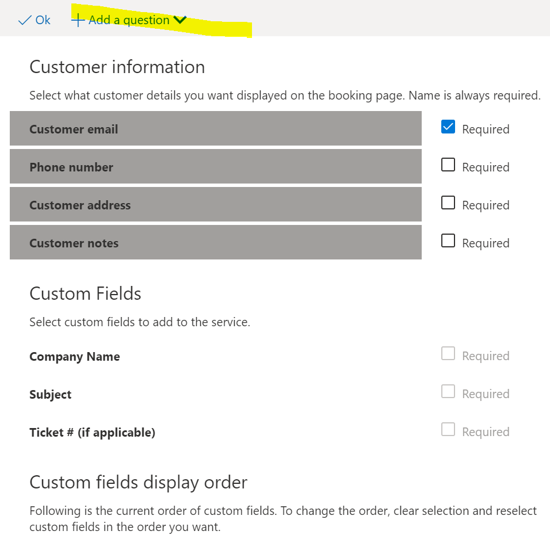Click the Required label next to Customer email
The height and width of the screenshot is (550, 550).
coord(486,129)
